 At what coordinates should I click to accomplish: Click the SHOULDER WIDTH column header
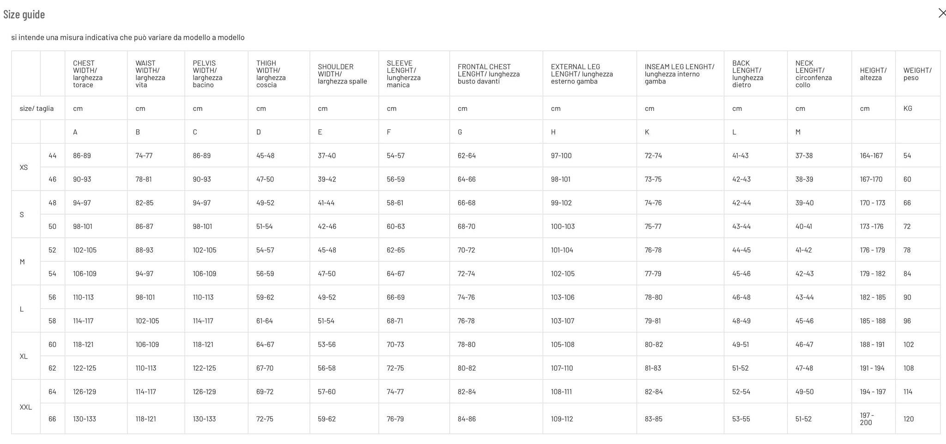pyautogui.click(x=342, y=74)
